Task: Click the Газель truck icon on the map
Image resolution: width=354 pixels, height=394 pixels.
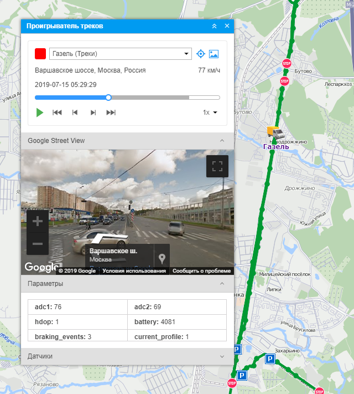Action: (x=275, y=132)
